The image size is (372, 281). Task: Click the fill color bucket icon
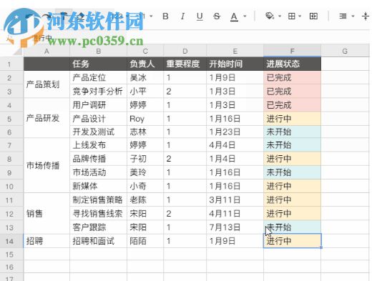coord(270,16)
